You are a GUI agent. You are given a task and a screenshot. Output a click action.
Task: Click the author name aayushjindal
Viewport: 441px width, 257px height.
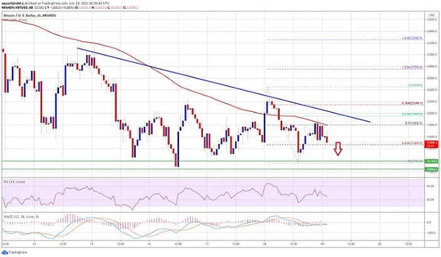coord(10,2)
